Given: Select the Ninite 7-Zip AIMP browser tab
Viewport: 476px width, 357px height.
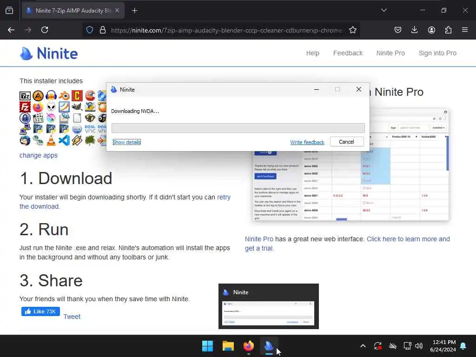Looking at the screenshot, I should coord(73,11).
